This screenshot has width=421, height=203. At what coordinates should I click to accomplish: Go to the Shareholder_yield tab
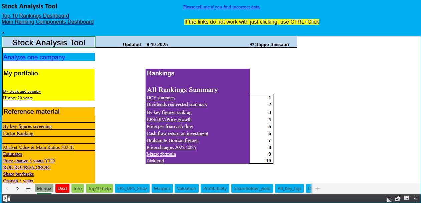point(253,188)
